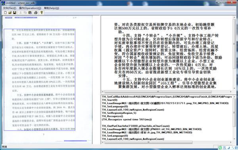Click the 'TH_Recognize spend time 561(ms)' line
The width and height of the screenshot is (238, 150).
pyautogui.click(x=127, y=119)
